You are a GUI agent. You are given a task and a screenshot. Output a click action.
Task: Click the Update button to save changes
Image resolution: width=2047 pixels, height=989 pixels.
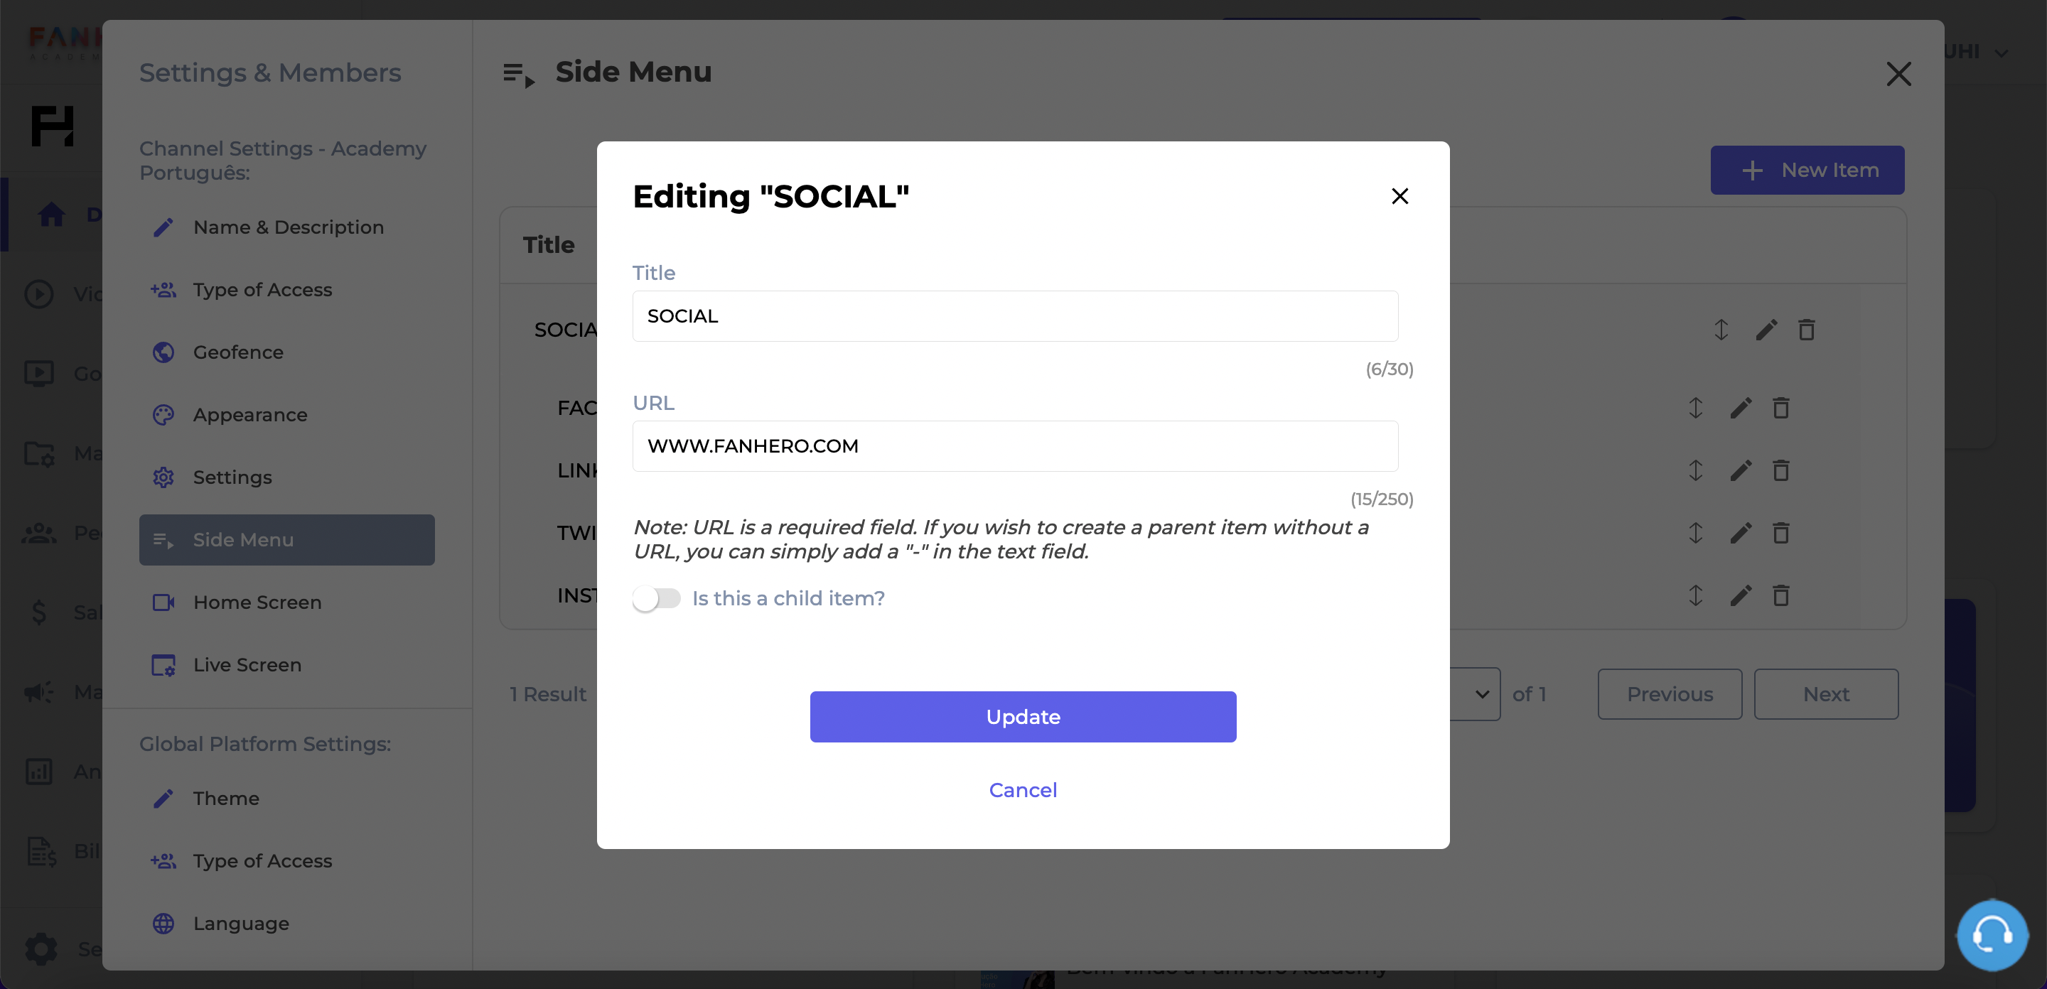[1023, 716]
